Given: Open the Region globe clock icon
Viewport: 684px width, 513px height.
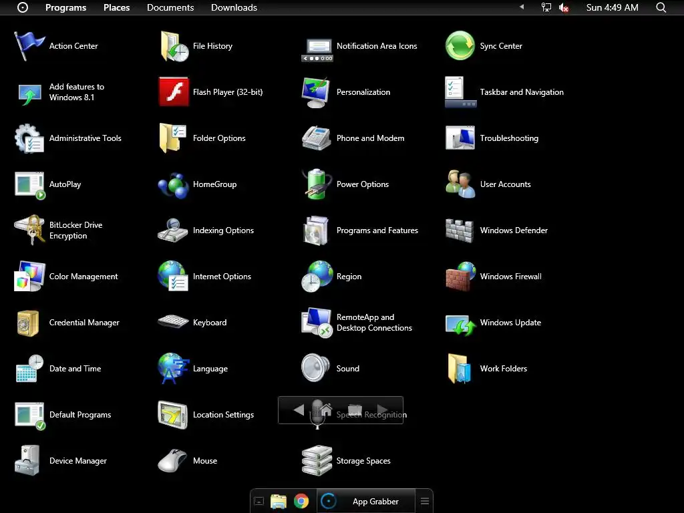Looking at the screenshot, I should point(317,276).
